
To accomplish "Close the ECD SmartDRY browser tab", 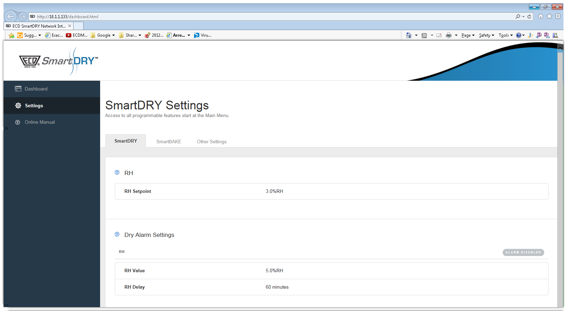I will coord(70,26).
